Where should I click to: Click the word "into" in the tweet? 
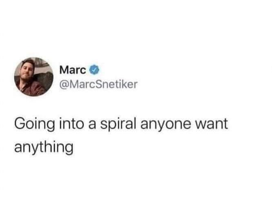71,124
